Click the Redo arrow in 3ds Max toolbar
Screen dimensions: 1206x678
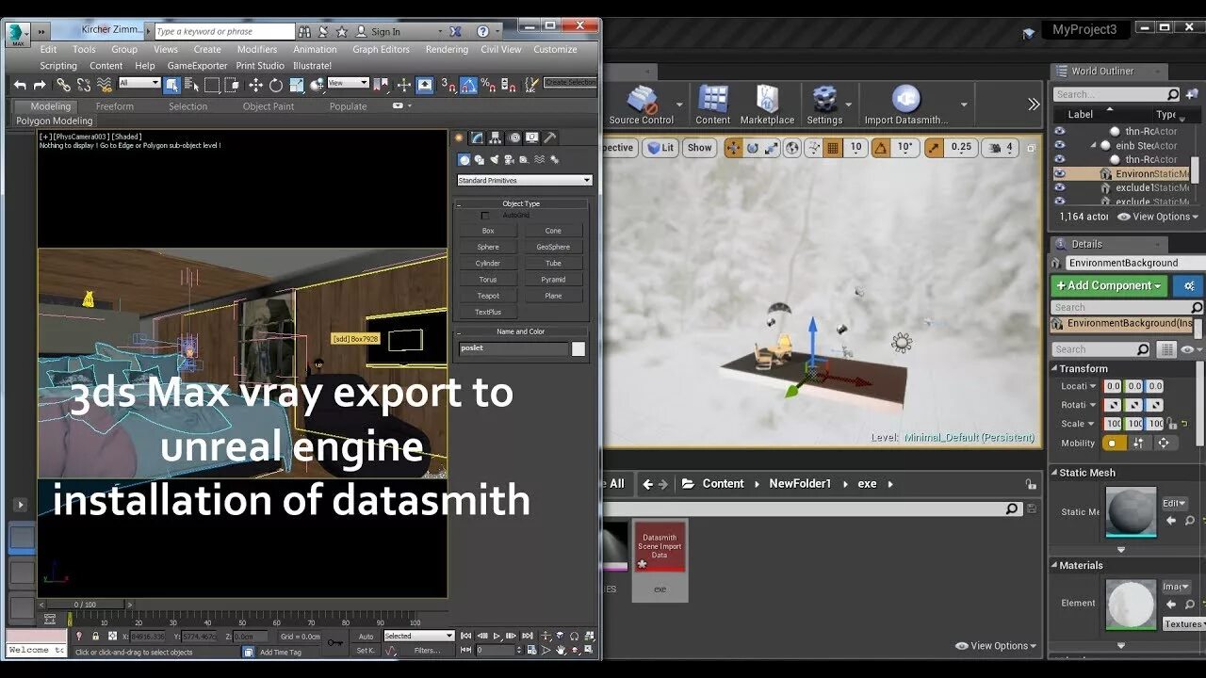pyautogui.click(x=40, y=85)
